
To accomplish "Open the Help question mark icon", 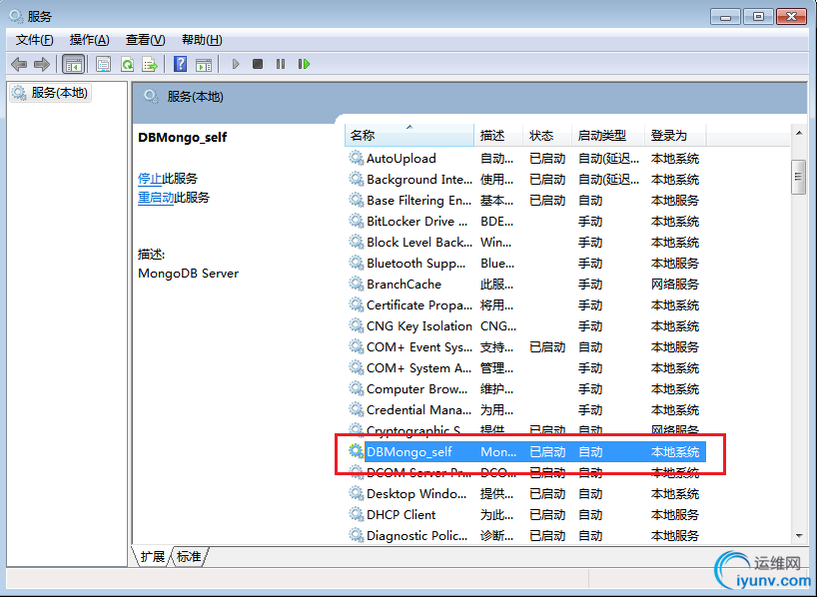I will pyautogui.click(x=181, y=64).
